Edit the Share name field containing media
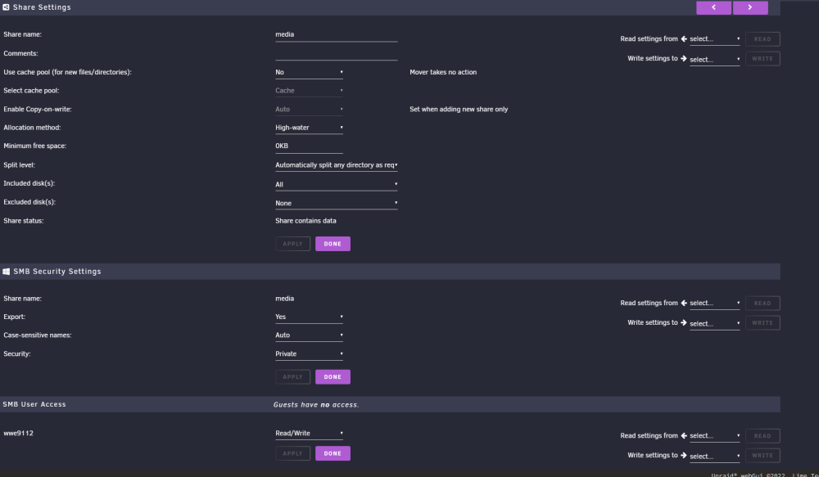The image size is (819, 477). pyautogui.click(x=337, y=34)
